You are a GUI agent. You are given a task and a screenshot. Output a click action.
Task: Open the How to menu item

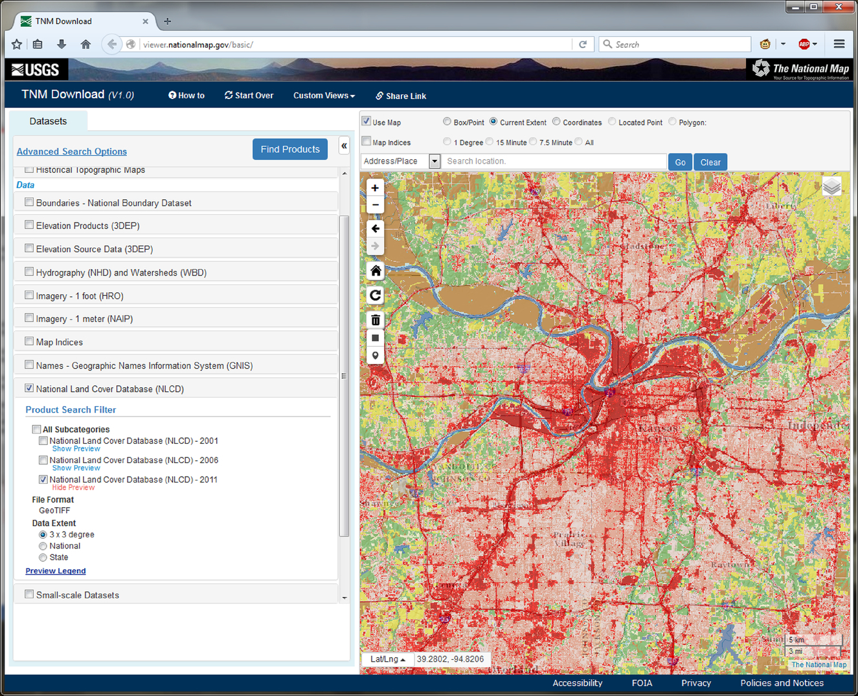pos(186,96)
